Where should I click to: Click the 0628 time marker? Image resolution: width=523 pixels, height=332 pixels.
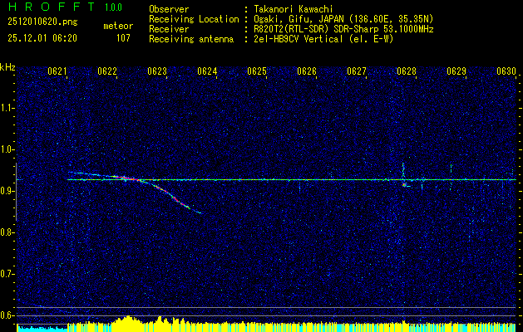407,71
